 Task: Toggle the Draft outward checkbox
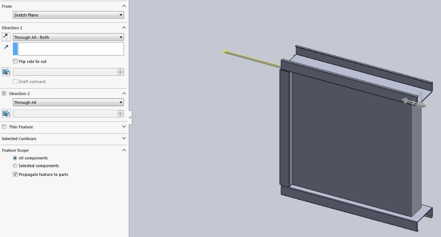coord(15,82)
